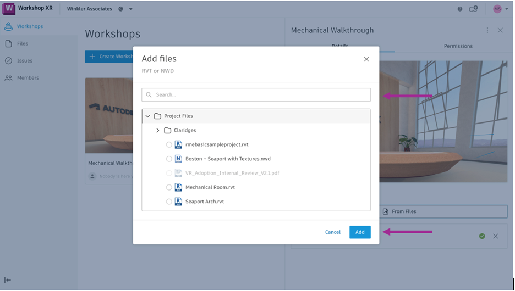Screen dimensions: 515x291
Task: Click the PDF icon of VR_Adoption_Internal_Review
Action: [178, 173]
